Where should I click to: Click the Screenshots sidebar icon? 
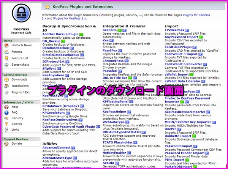click(x=6, y=65)
